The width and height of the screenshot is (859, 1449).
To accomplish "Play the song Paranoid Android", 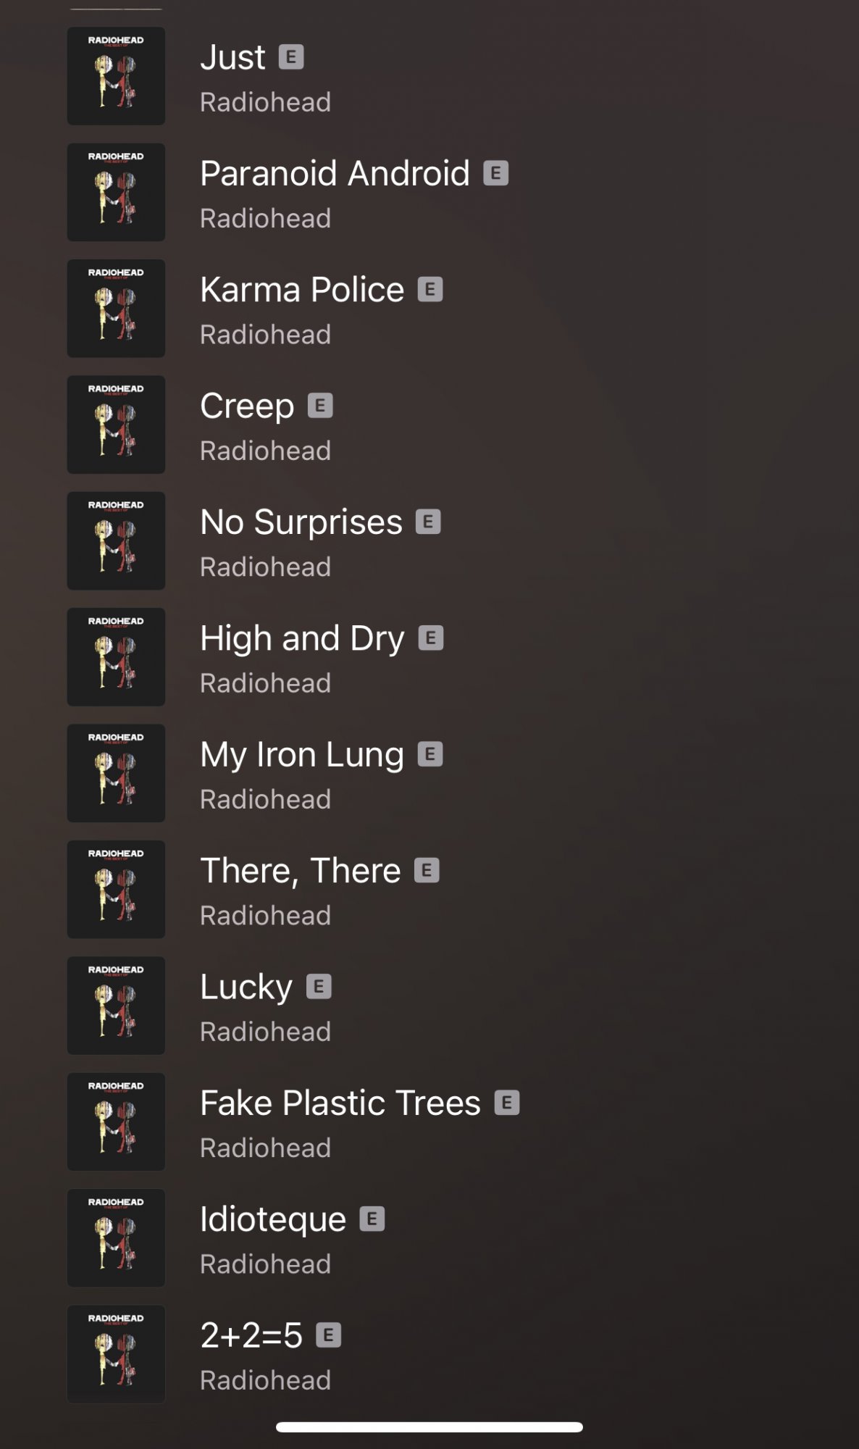I will [335, 174].
